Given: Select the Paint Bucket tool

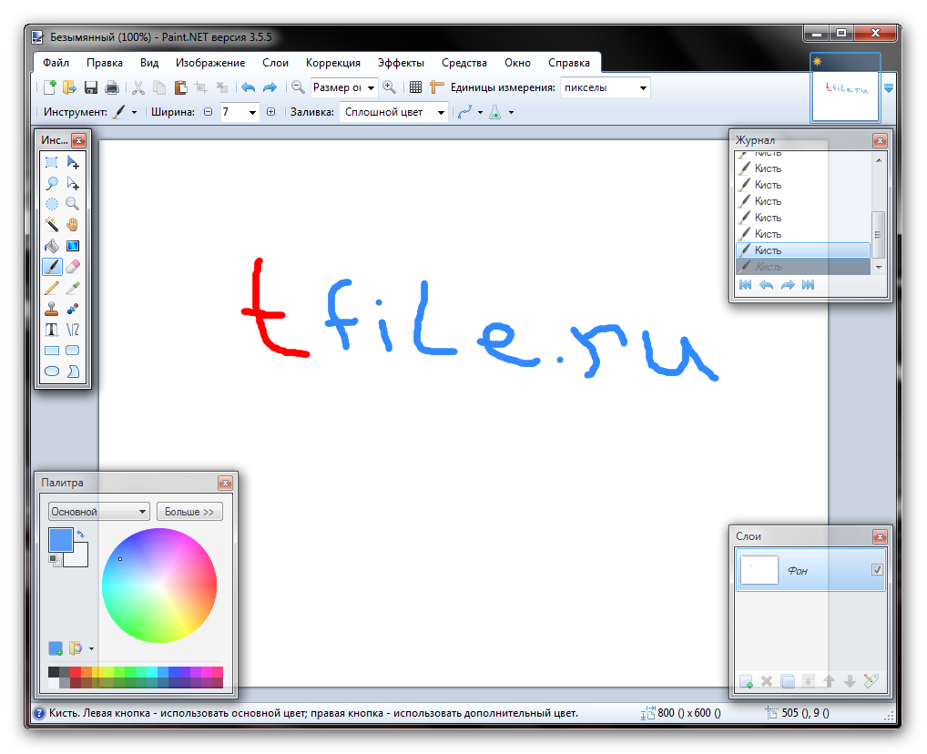Looking at the screenshot, I should click(x=52, y=246).
